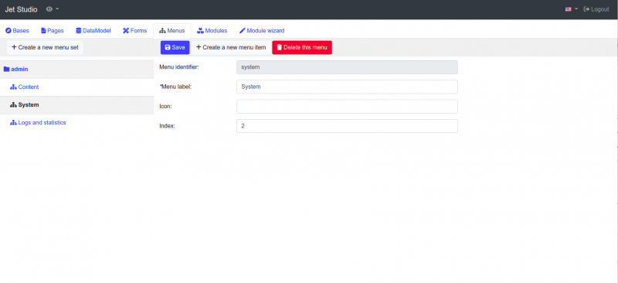Open the US flag language dropdown

coord(572,9)
